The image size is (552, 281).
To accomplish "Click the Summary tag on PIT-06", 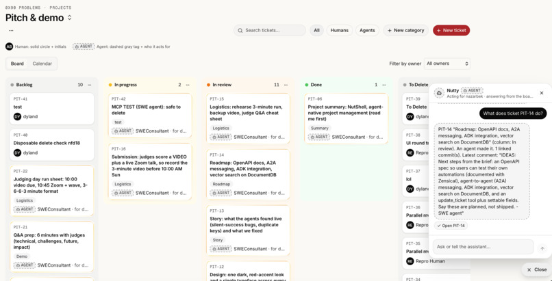I will [320, 129].
